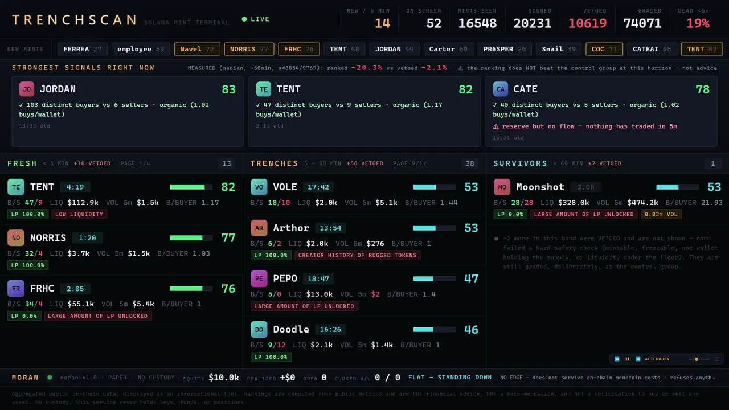Click the CA avatar on CATE signal card
Image resolution: width=729 pixels, height=410 pixels.
[x=500, y=89]
